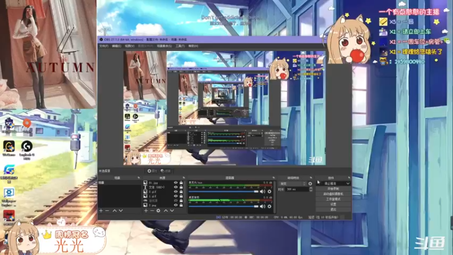This screenshot has width=453, height=255.
Task: Move scene up with arrow icon
Action: [x=114, y=211]
